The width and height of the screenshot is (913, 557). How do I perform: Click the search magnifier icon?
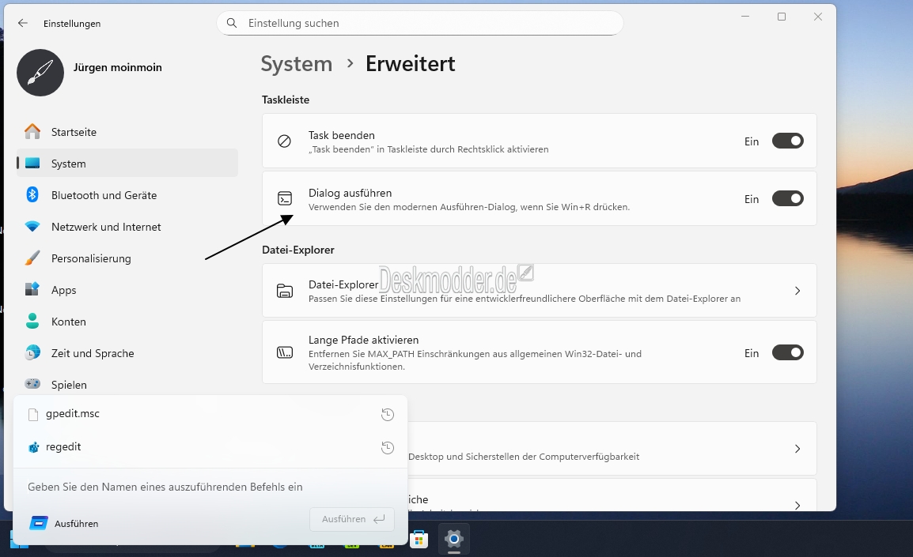click(x=232, y=23)
